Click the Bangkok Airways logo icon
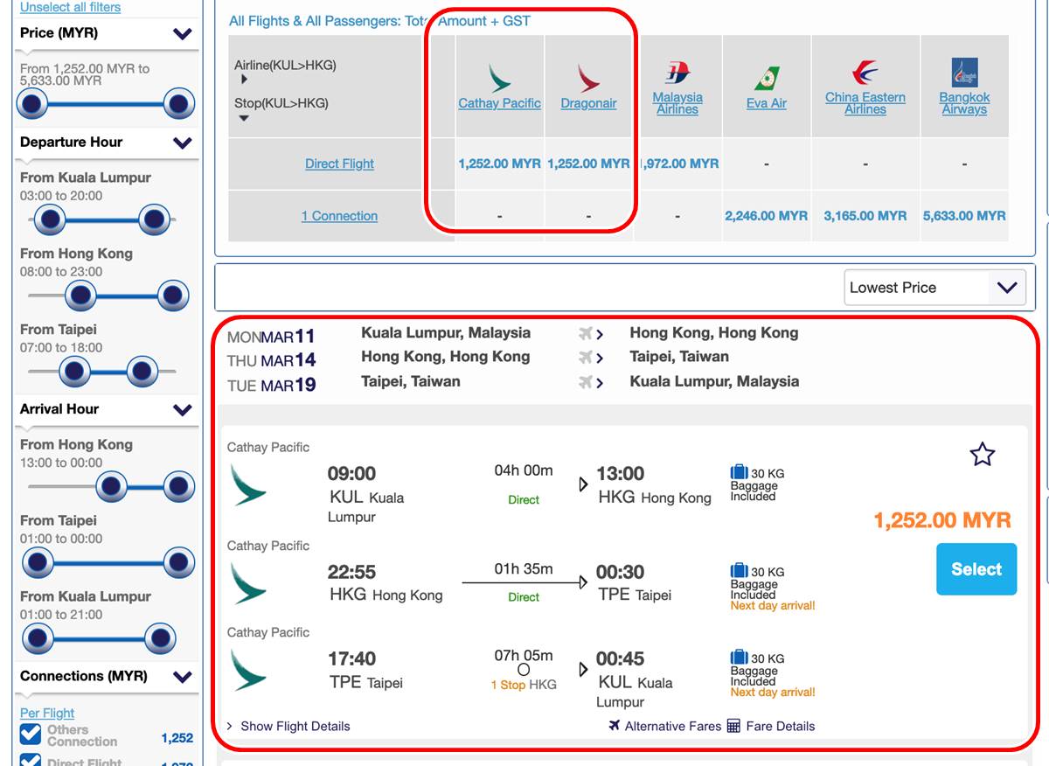Viewport: 1049px width, 766px height. 964,73
